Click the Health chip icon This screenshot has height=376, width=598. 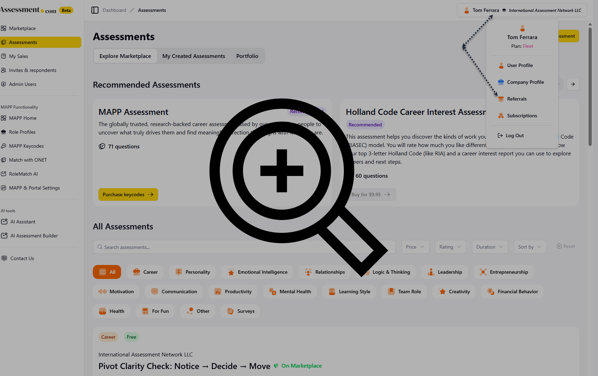[103, 311]
